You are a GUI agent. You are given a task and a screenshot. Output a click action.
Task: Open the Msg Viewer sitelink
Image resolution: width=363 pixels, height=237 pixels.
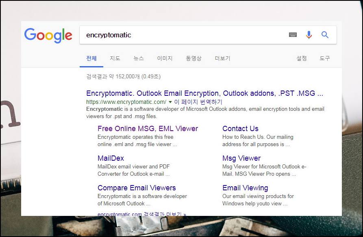[x=241, y=158]
